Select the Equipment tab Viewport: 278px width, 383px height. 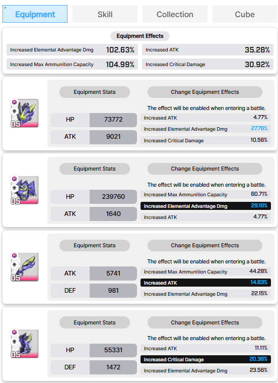35,14
